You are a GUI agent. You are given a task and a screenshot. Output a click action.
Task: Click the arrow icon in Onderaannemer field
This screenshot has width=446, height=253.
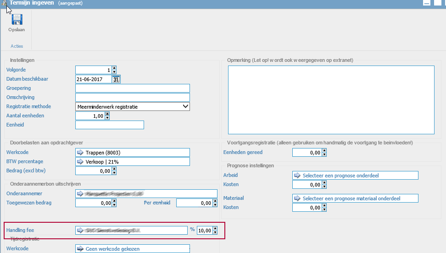[80, 193]
